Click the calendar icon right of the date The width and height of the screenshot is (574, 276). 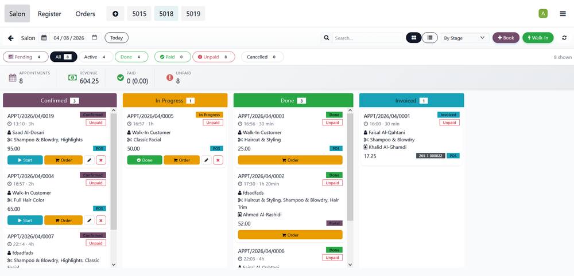[x=95, y=38]
